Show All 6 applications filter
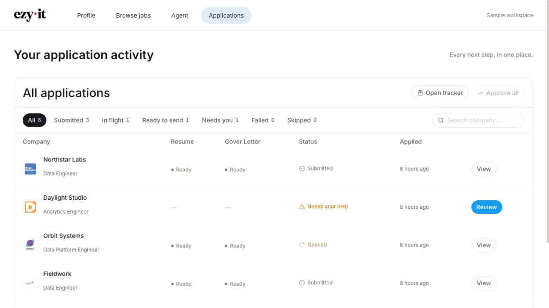This screenshot has width=549, height=308. point(34,120)
